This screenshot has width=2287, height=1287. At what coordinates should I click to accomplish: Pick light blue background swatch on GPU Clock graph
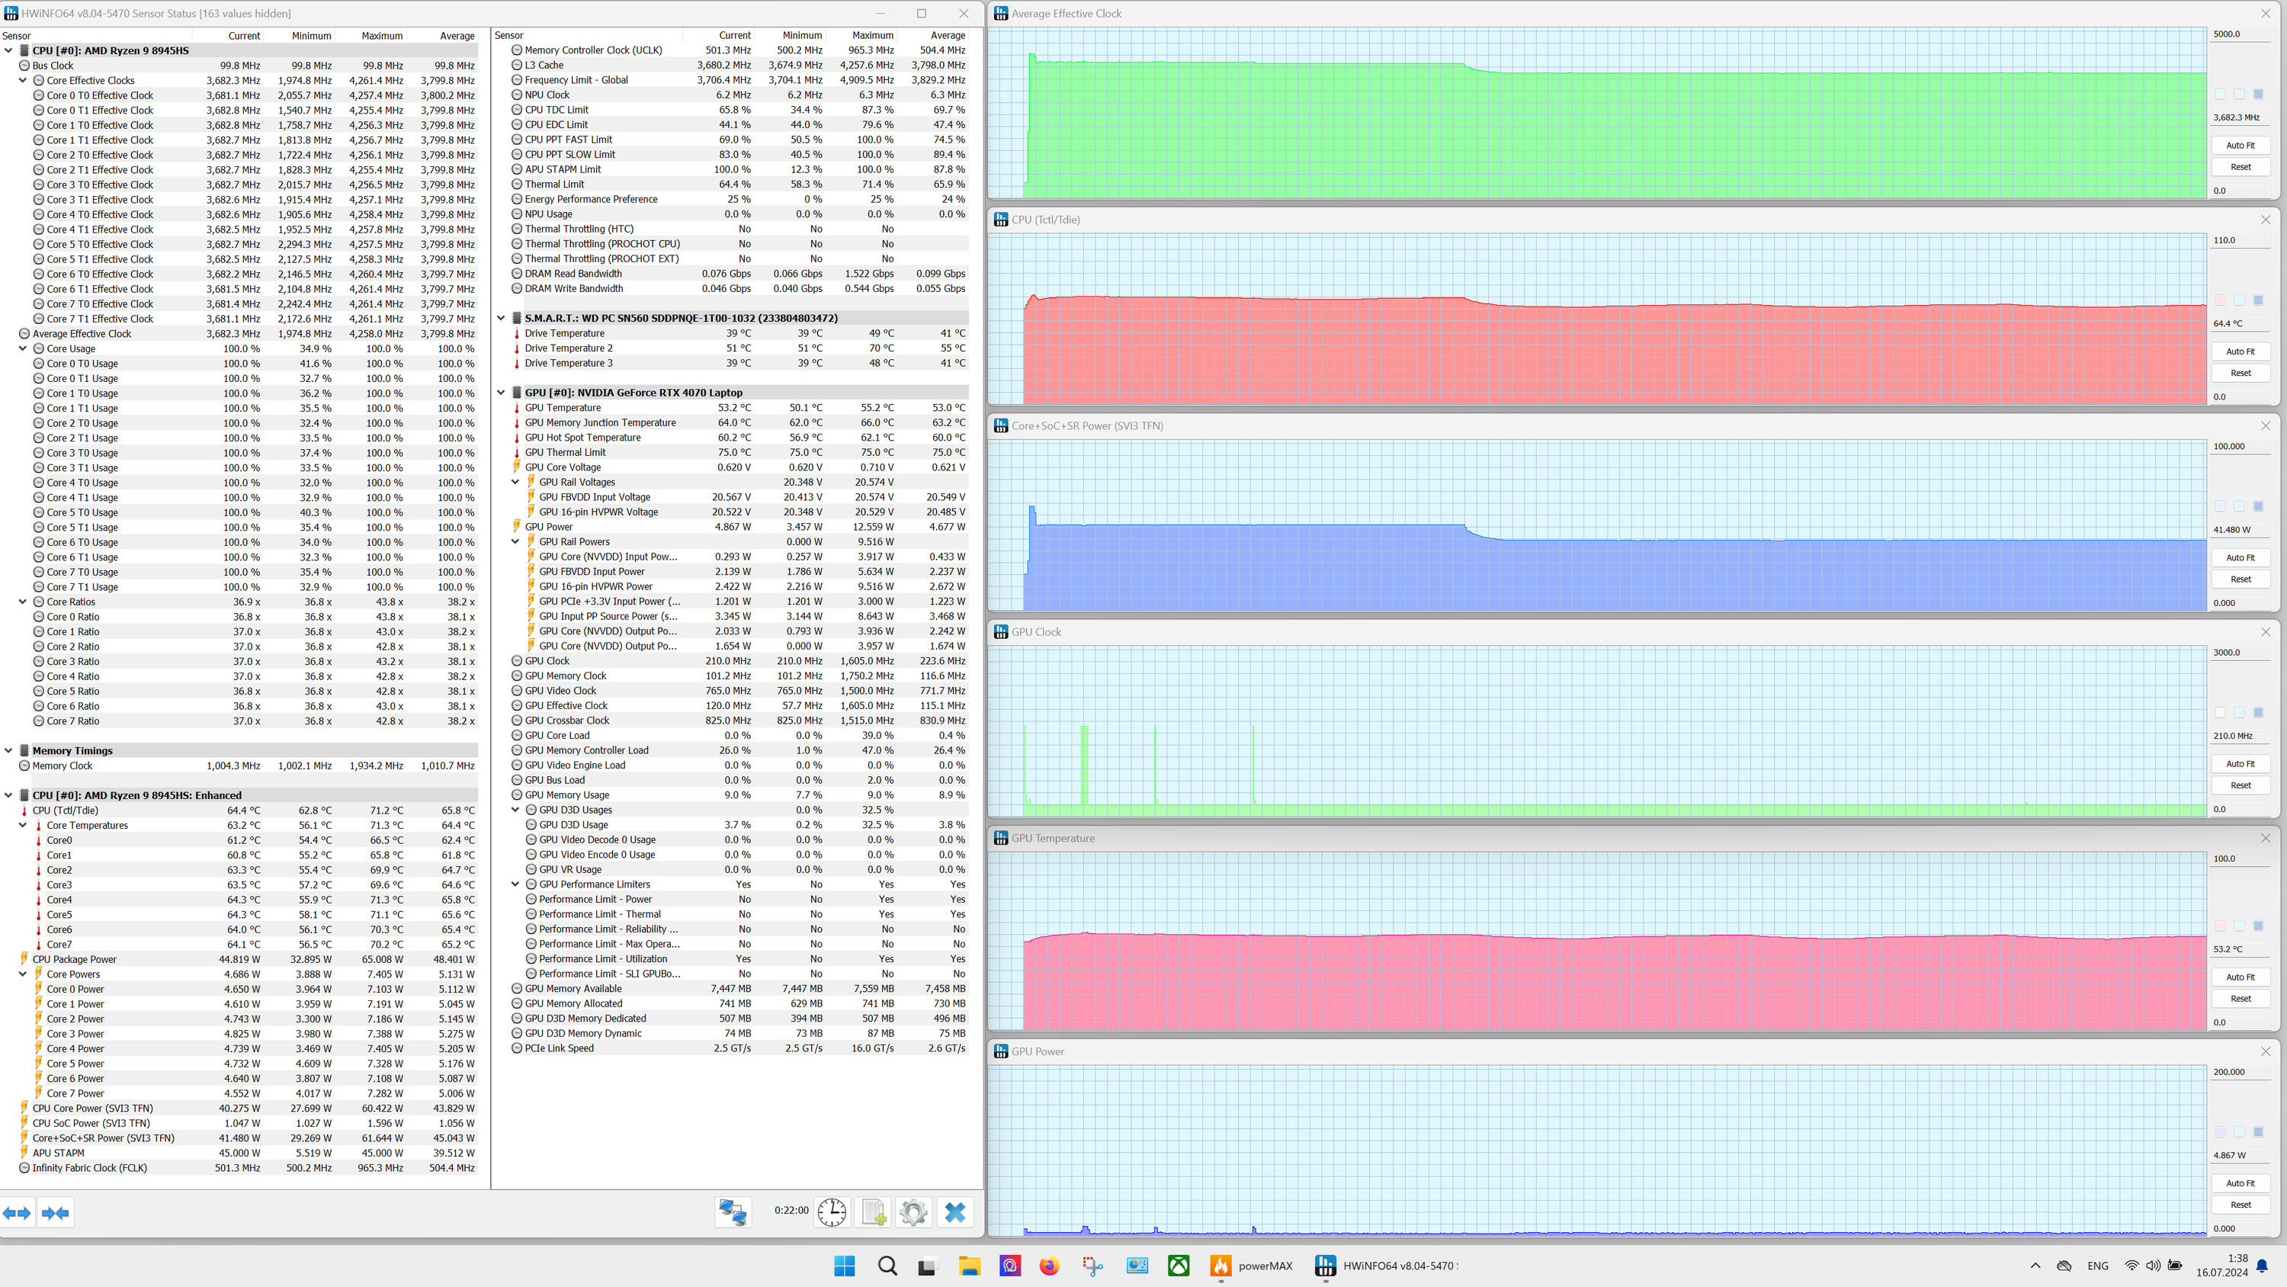pyautogui.click(x=2239, y=712)
